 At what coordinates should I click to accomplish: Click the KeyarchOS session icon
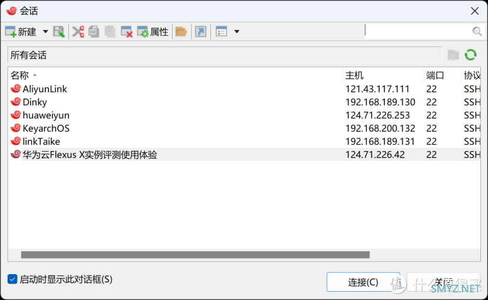tap(15, 128)
